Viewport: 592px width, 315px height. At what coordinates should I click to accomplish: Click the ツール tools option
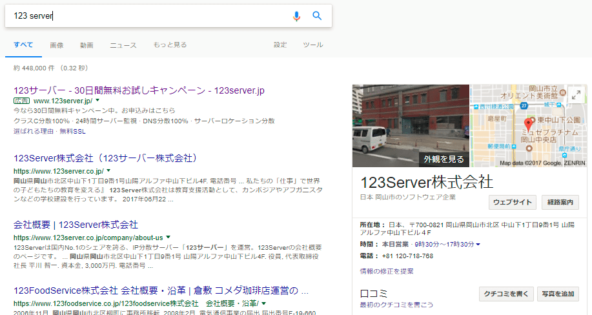[313, 45]
